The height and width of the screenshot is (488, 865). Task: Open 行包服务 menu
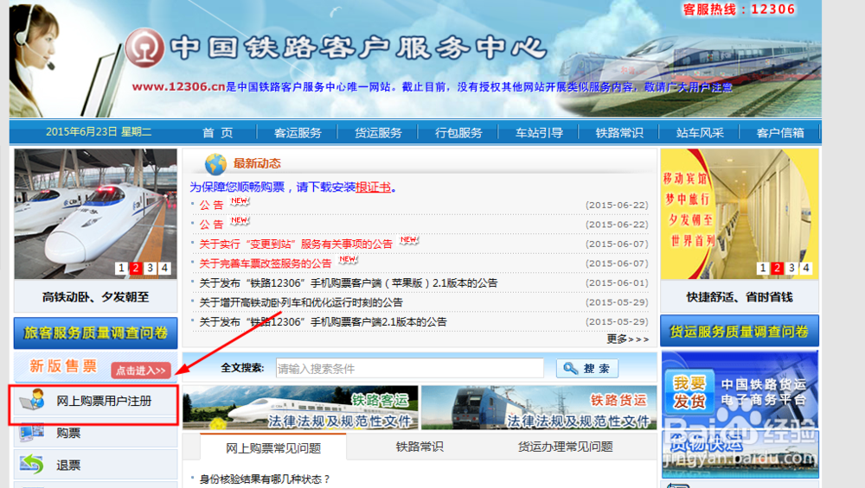[458, 133]
